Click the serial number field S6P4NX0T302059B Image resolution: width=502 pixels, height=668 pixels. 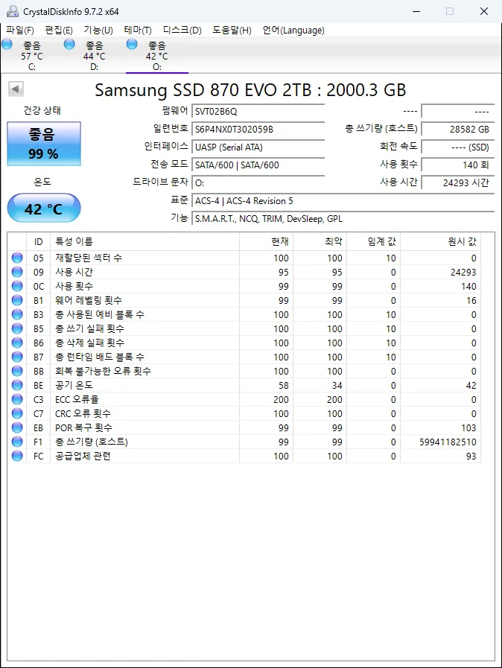point(258,129)
